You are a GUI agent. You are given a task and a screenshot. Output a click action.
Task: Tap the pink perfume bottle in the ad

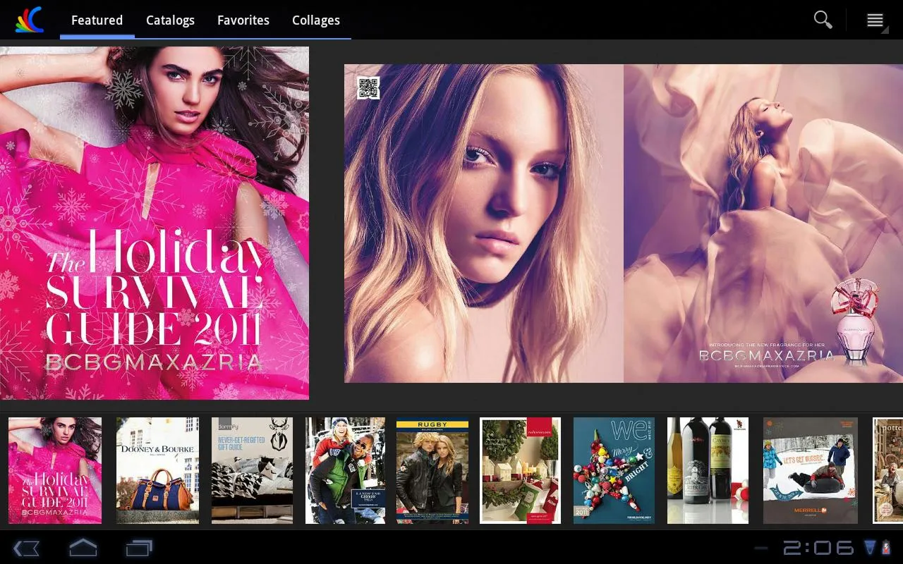(856, 321)
